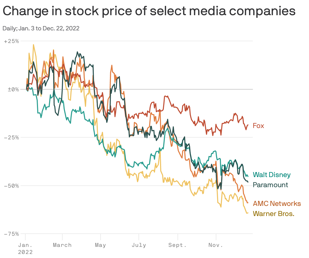Image resolution: width=309 pixels, height=258 pixels.
Task: Click the +25% y-axis label
Action: (12, 41)
